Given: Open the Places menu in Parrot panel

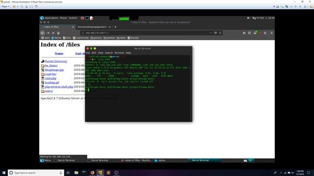Looking at the screenshot, I should pos(63,18).
